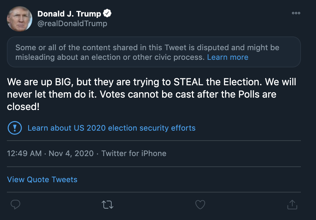Open the share tweet icon
This screenshot has width=316, height=220.
pyautogui.click(x=292, y=205)
